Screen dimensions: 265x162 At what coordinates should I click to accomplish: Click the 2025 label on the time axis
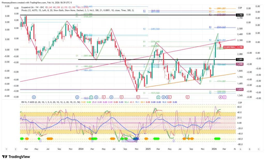pos(148,149)
